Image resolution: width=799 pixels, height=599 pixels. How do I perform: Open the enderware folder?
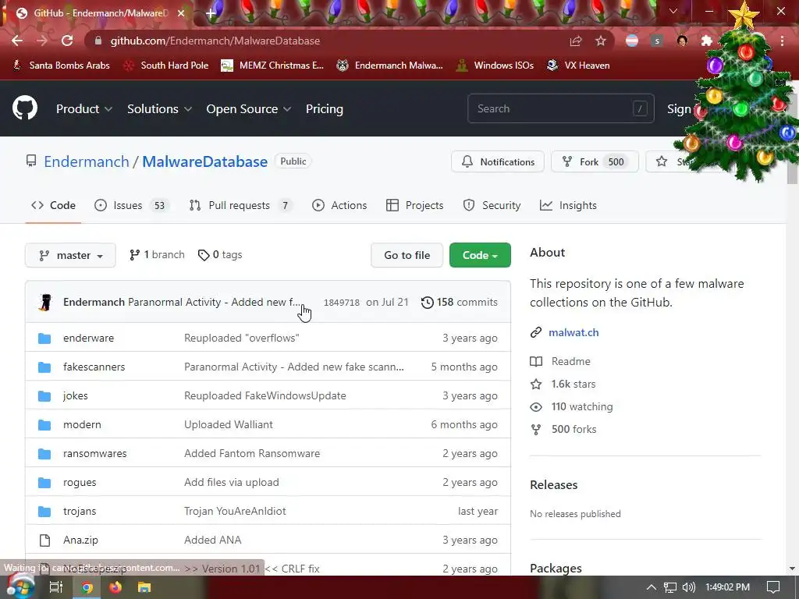coord(89,338)
